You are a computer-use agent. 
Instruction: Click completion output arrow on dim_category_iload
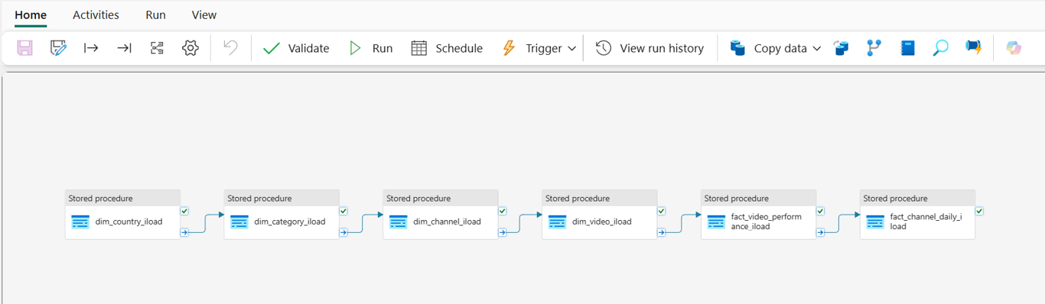pyautogui.click(x=343, y=232)
